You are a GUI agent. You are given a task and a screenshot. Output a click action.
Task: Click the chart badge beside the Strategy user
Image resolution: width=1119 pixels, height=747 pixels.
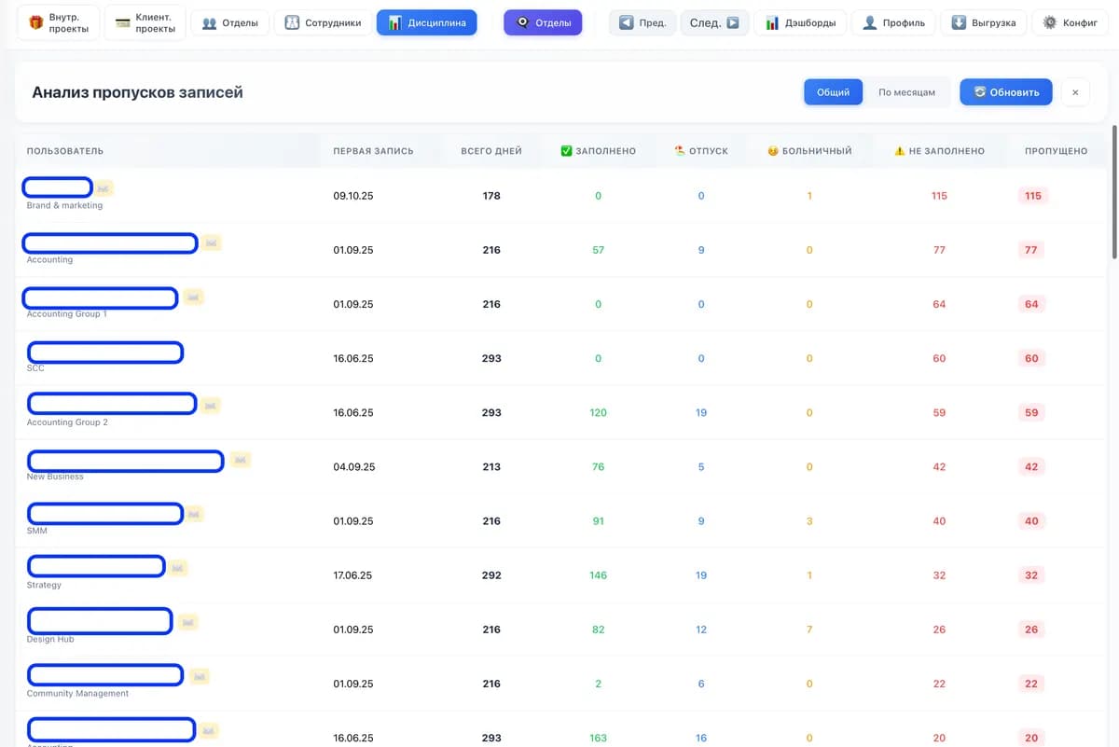[178, 567]
